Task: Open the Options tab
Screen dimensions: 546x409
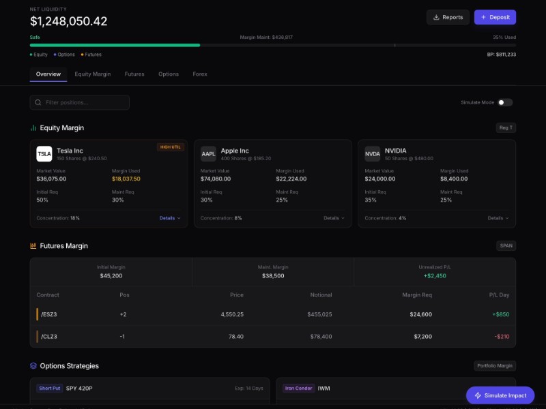Action: pyautogui.click(x=169, y=74)
